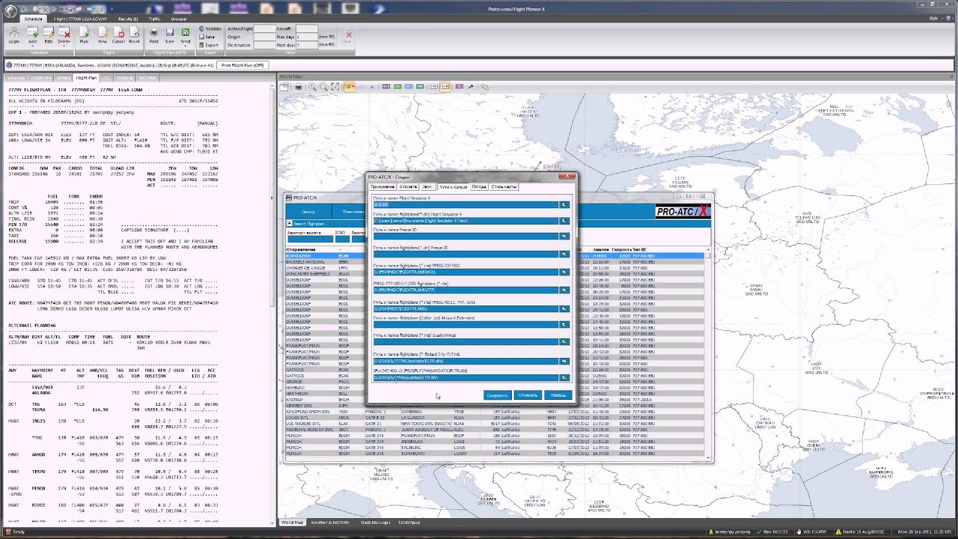Click the Reset flight icon
Image resolution: width=958 pixels, height=539 pixels.
134,35
